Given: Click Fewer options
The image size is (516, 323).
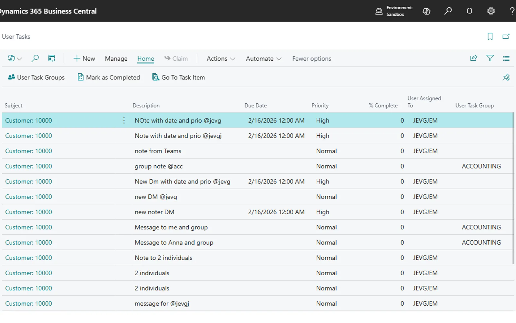Looking at the screenshot, I should coord(312,58).
